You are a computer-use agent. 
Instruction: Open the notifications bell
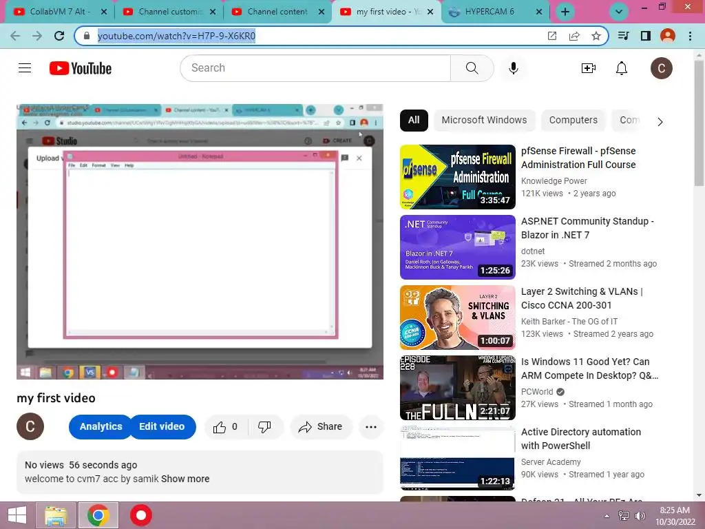(622, 68)
